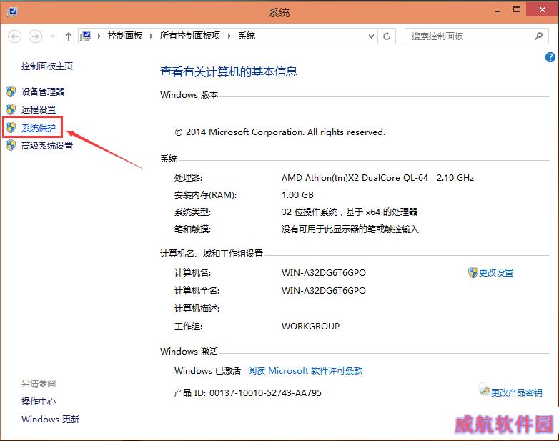Refresh the page with the refresh icon
Screen dimensions: 559x441
pos(387,36)
